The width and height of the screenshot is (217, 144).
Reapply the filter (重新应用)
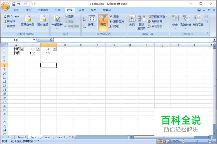pos(117,21)
